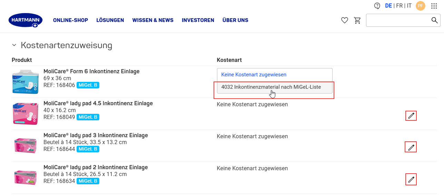This screenshot has width=444, height=196.
Task: Switch language to DE
Action: [x=388, y=6]
